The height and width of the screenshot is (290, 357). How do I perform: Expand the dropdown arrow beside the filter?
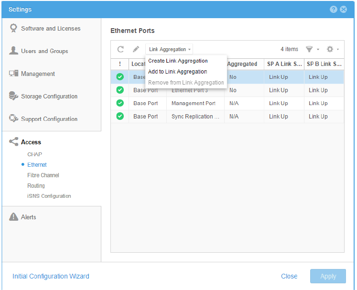[x=318, y=50]
